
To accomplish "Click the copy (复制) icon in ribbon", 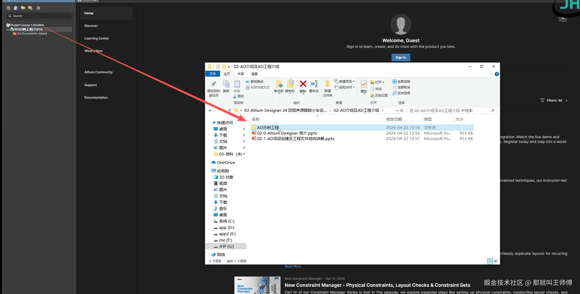I will (226, 84).
